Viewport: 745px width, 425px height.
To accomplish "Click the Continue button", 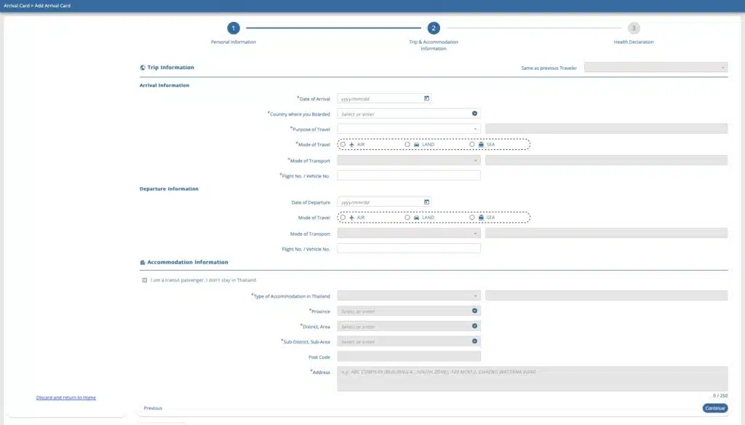I will coord(715,408).
